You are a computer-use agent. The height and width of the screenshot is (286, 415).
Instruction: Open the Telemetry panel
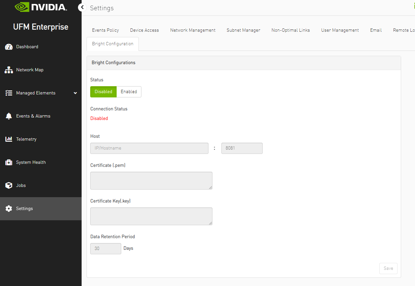pyautogui.click(x=26, y=139)
